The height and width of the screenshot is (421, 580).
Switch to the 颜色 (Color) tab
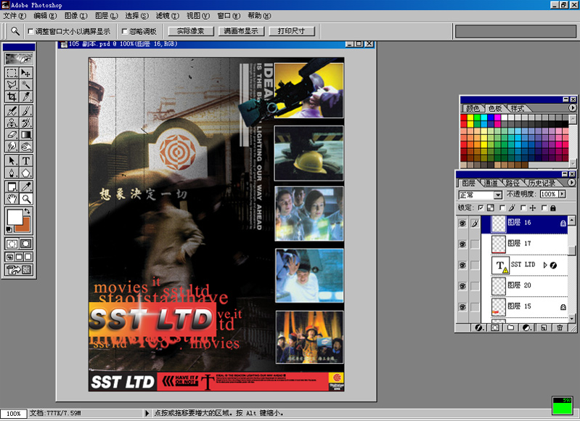click(x=473, y=108)
